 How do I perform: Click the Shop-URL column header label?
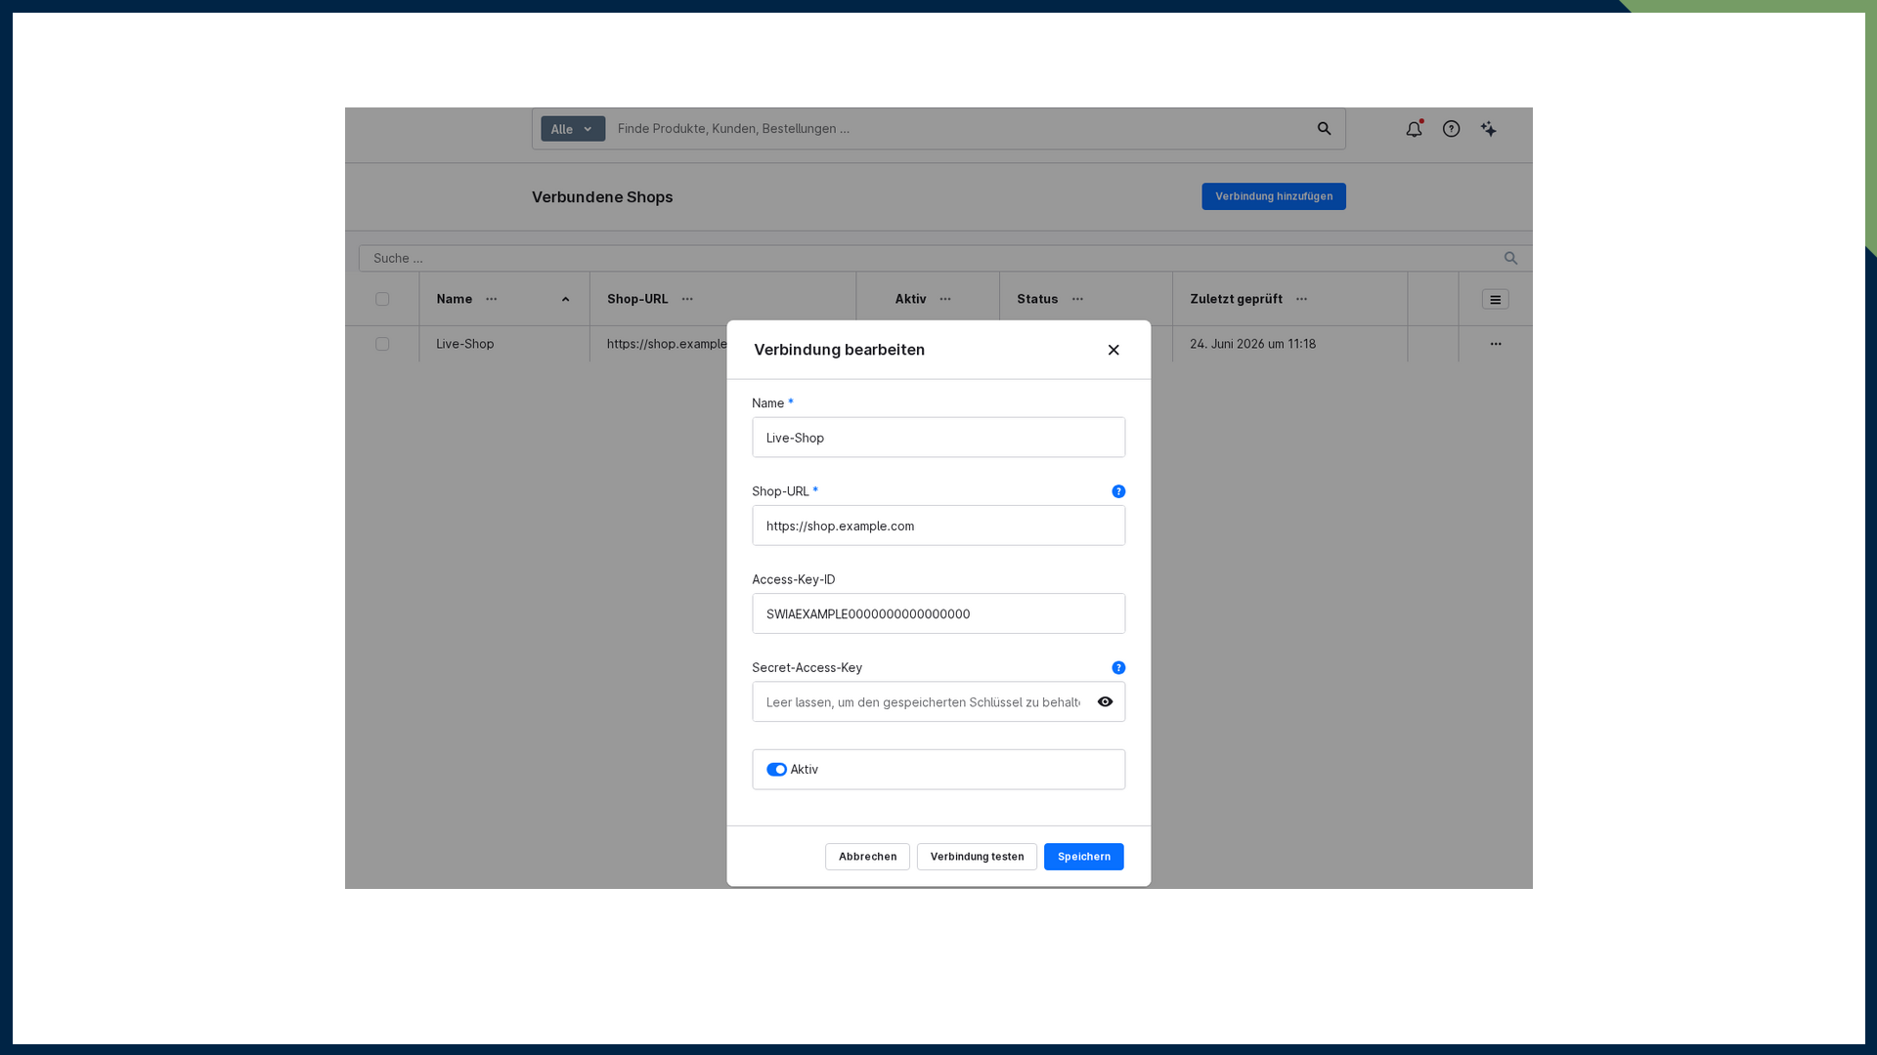click(637, 299)
